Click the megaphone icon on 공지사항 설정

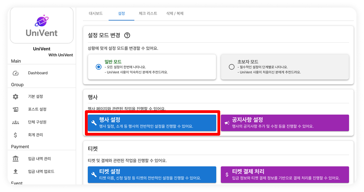[x=227, y=123]
